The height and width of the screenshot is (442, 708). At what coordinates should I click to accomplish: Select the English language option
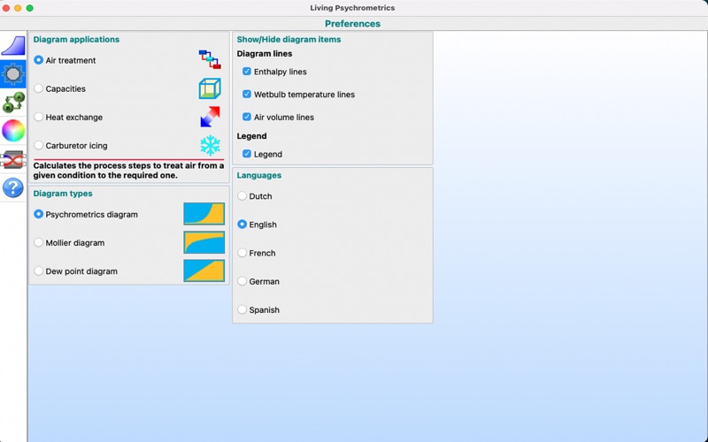pyautogui.click(x=242, y=225)
